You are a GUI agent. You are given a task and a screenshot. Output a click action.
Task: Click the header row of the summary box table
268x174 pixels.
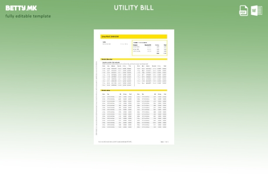click(149, 44)
